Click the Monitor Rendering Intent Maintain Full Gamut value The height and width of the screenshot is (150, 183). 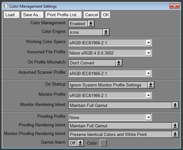[x=120, y=105]
